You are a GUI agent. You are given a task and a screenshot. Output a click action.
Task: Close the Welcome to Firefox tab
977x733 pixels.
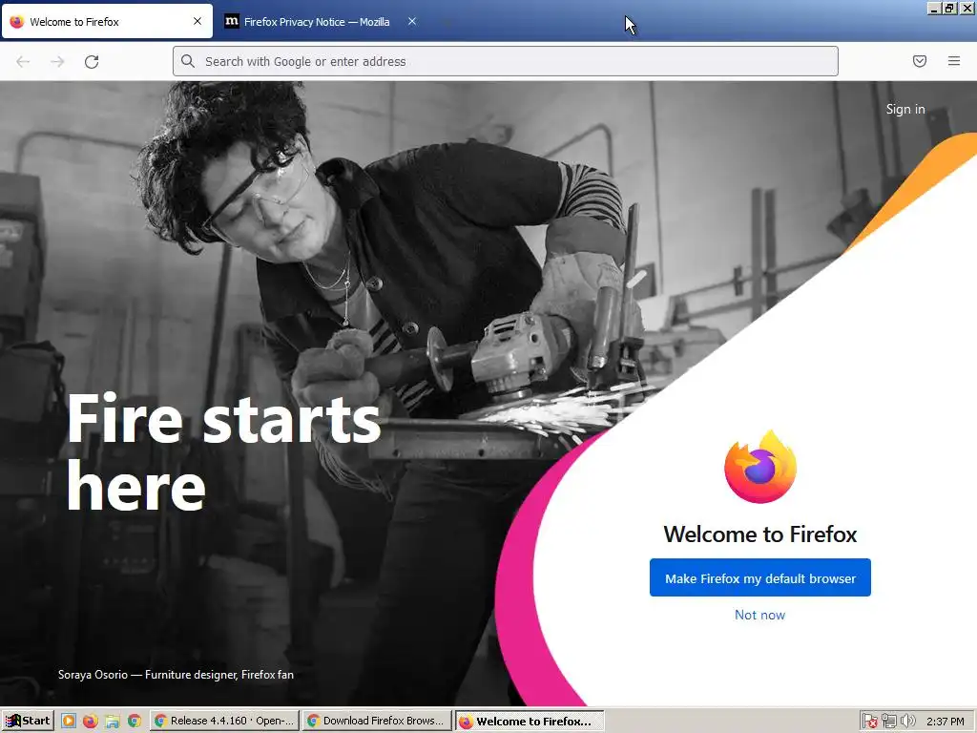[197, 21]
